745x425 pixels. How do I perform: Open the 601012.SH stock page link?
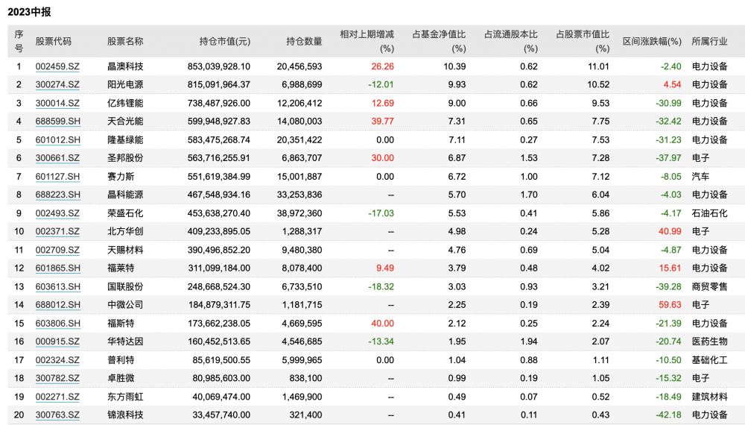(57, 139)
